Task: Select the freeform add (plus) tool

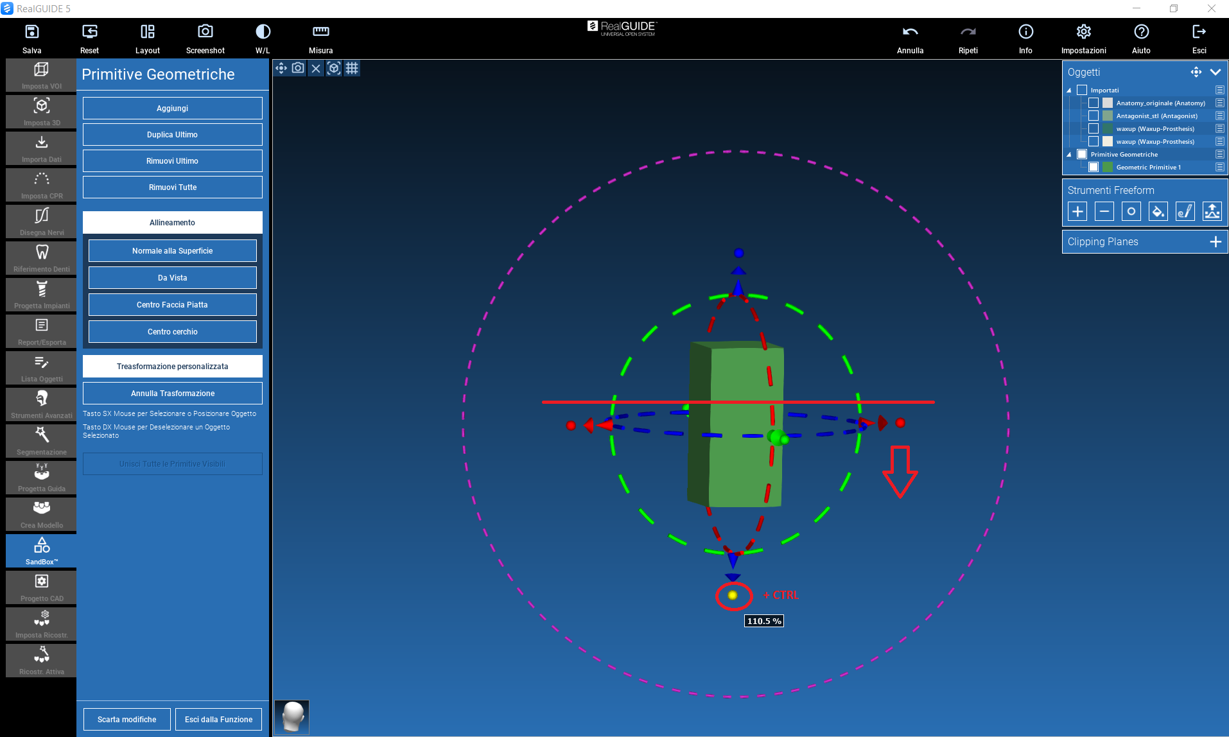Action: (x=1077, y=211)
